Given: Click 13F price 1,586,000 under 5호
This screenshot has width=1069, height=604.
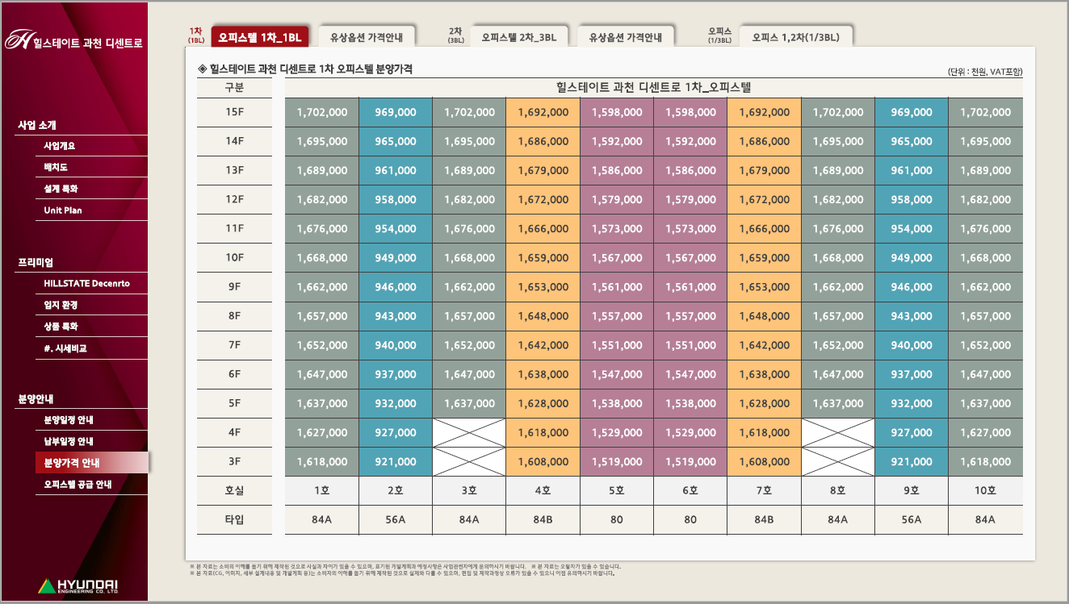Looking at the screenshot, I should pos(617,170).
